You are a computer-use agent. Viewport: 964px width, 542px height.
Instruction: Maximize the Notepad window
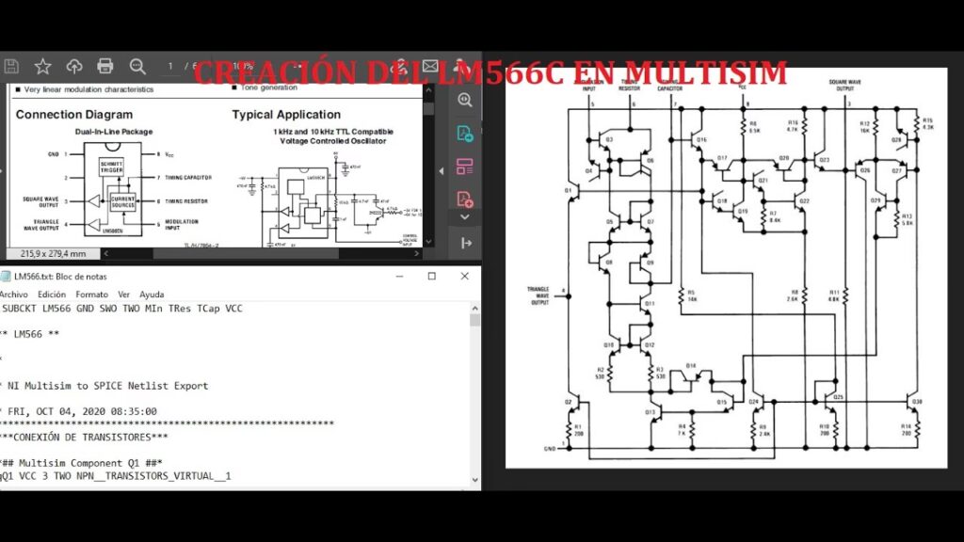point(431,277)
